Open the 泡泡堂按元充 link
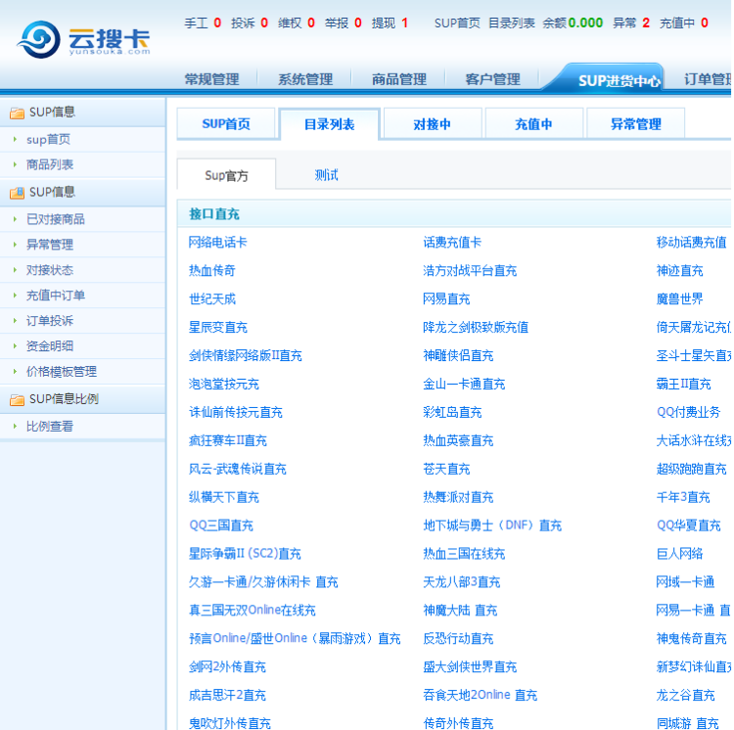734x730 pixels. [x=224, y=385]
